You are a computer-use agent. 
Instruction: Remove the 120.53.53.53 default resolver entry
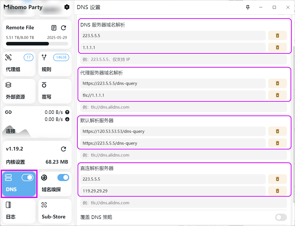(x=277, y=131)
